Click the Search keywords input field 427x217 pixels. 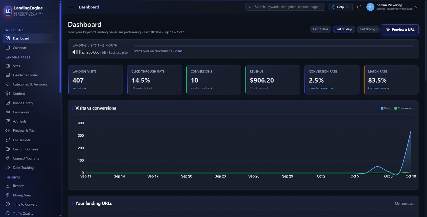(x=285, y=7)
